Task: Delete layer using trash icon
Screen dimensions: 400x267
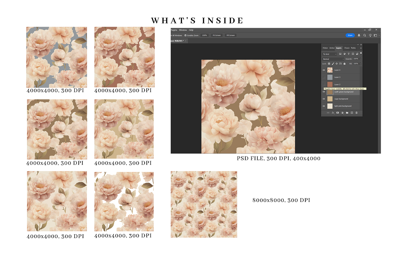Action: pos(356,113)
